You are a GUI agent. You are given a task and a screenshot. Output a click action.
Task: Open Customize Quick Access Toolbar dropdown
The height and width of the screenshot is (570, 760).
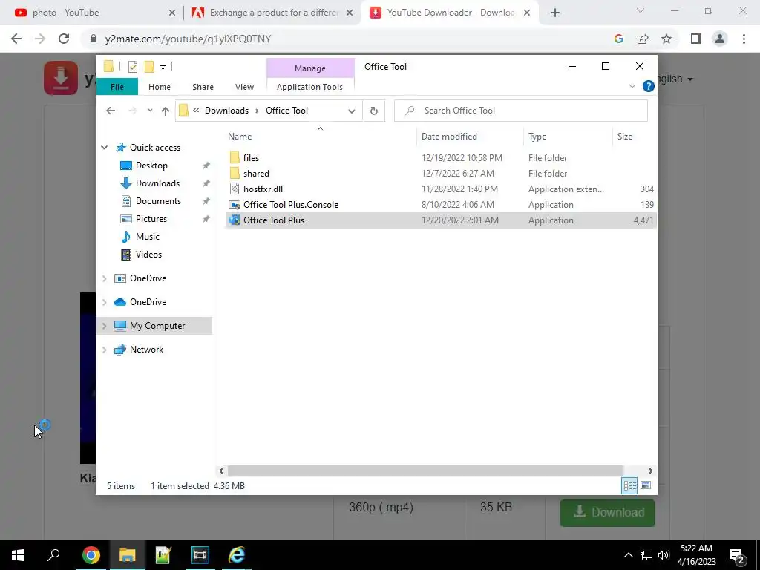163,68
